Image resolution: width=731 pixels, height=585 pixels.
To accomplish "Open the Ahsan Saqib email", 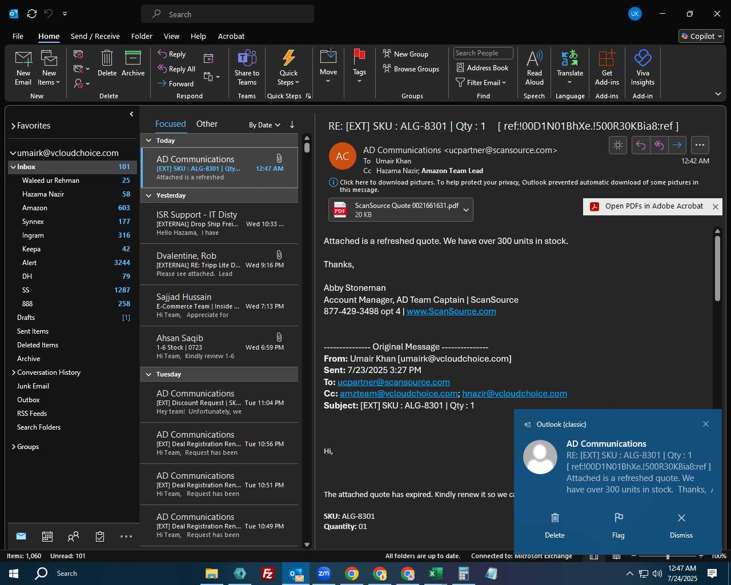I will pos(220,346).
